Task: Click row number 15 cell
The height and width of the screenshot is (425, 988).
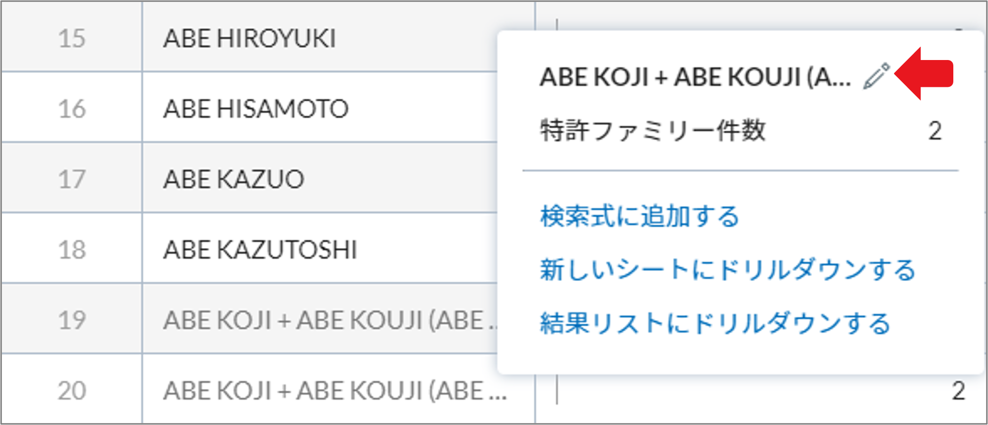Action: pyautogui.click(x=72, y=38)
